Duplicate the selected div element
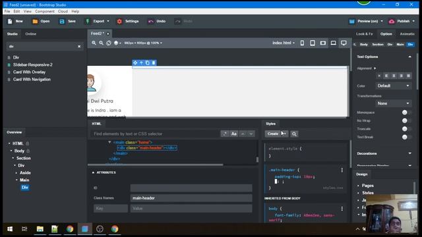422x237 pixels. coord(148,63)
